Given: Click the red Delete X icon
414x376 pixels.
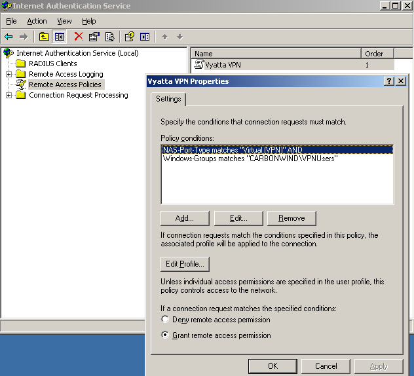Looking at the screenshot, I should click(79, 37).
